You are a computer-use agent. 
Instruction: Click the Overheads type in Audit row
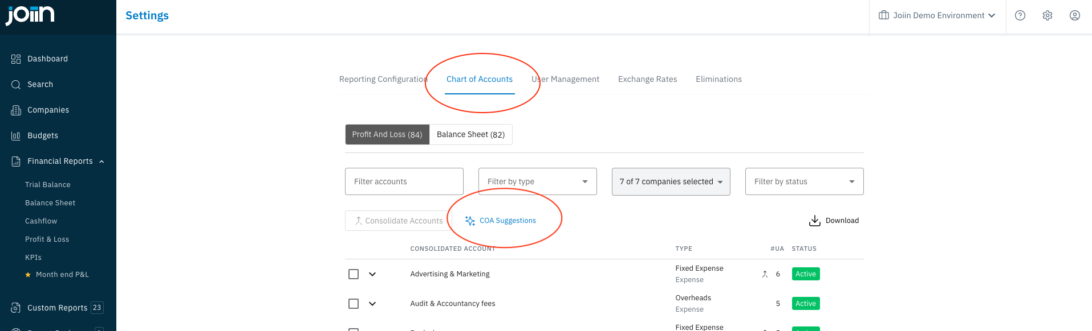click(x=693, y=298)
